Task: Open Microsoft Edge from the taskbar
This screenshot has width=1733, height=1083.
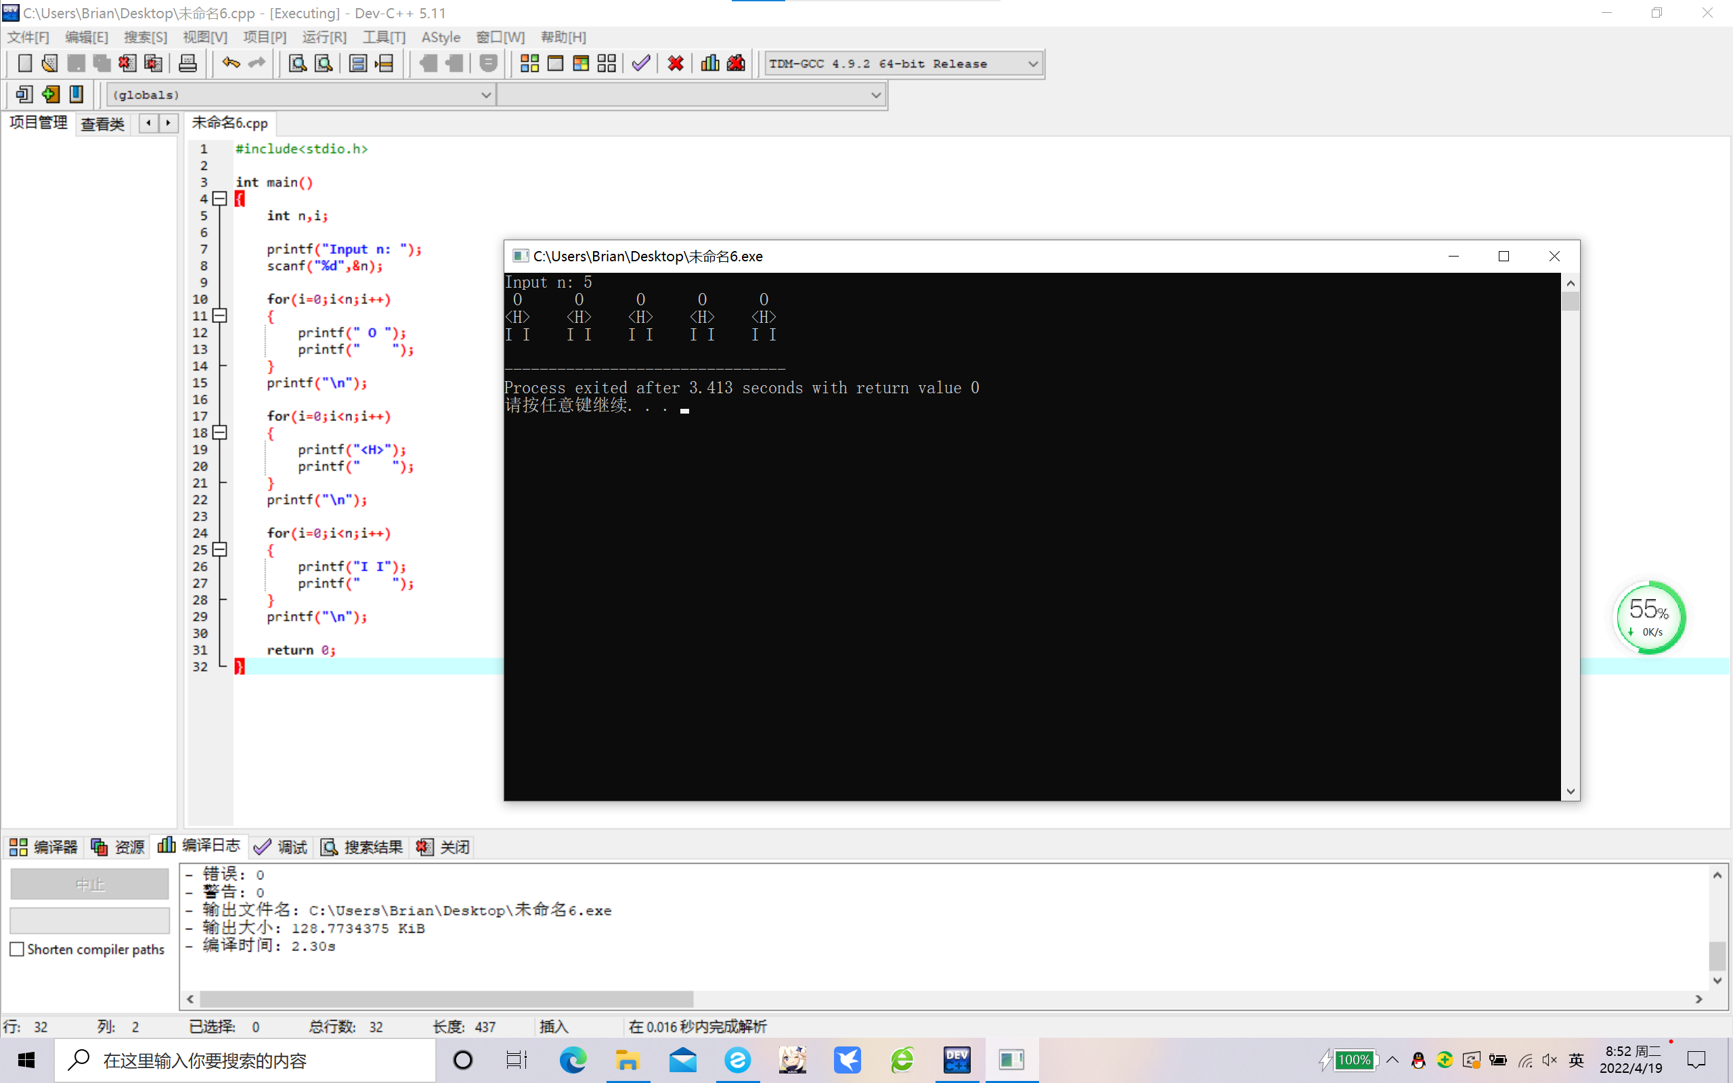Action: click(x=572, y=1060)
